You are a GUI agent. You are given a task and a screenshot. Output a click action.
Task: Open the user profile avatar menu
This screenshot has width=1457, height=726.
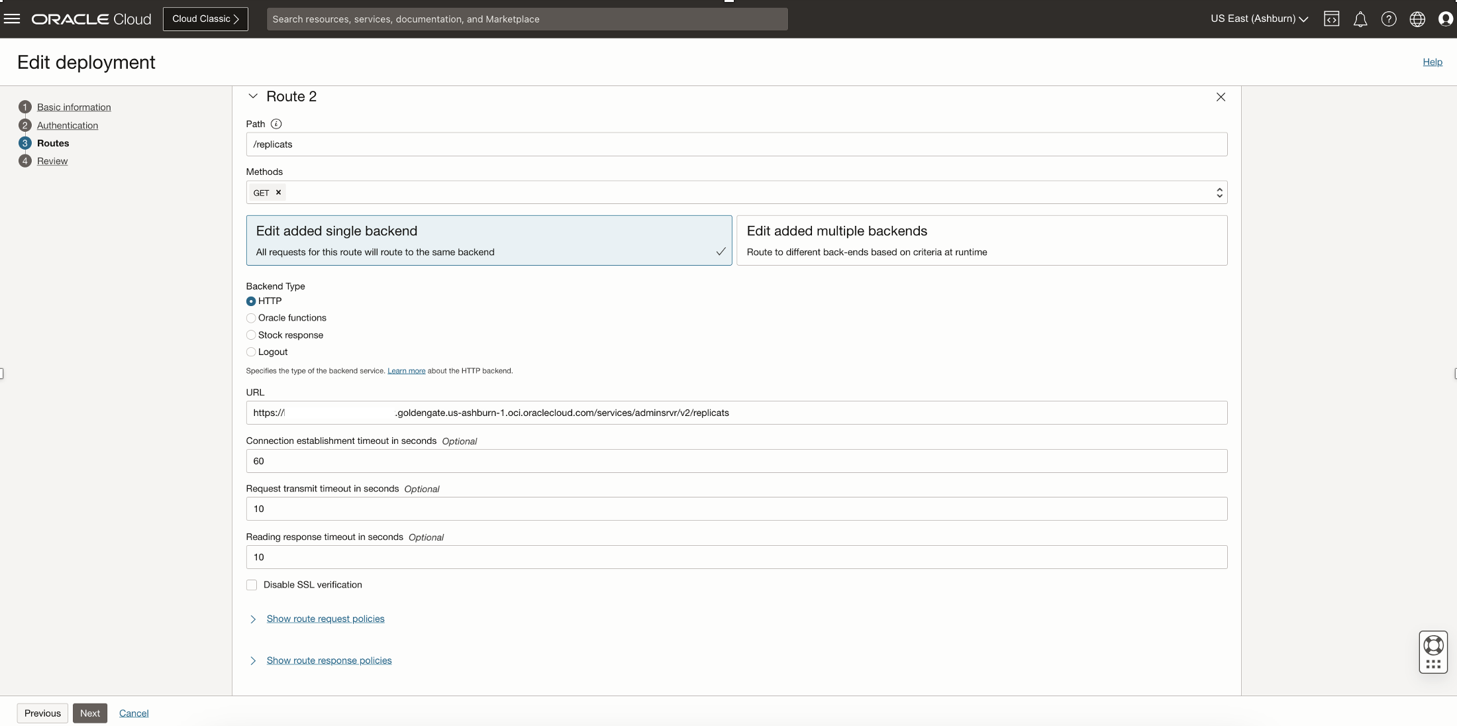click(x=1446, y=19)
